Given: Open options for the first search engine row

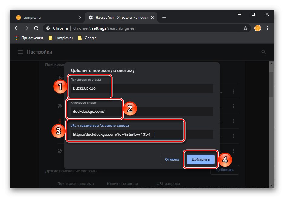Looking at the screenshot, I should tap(233, 91).
